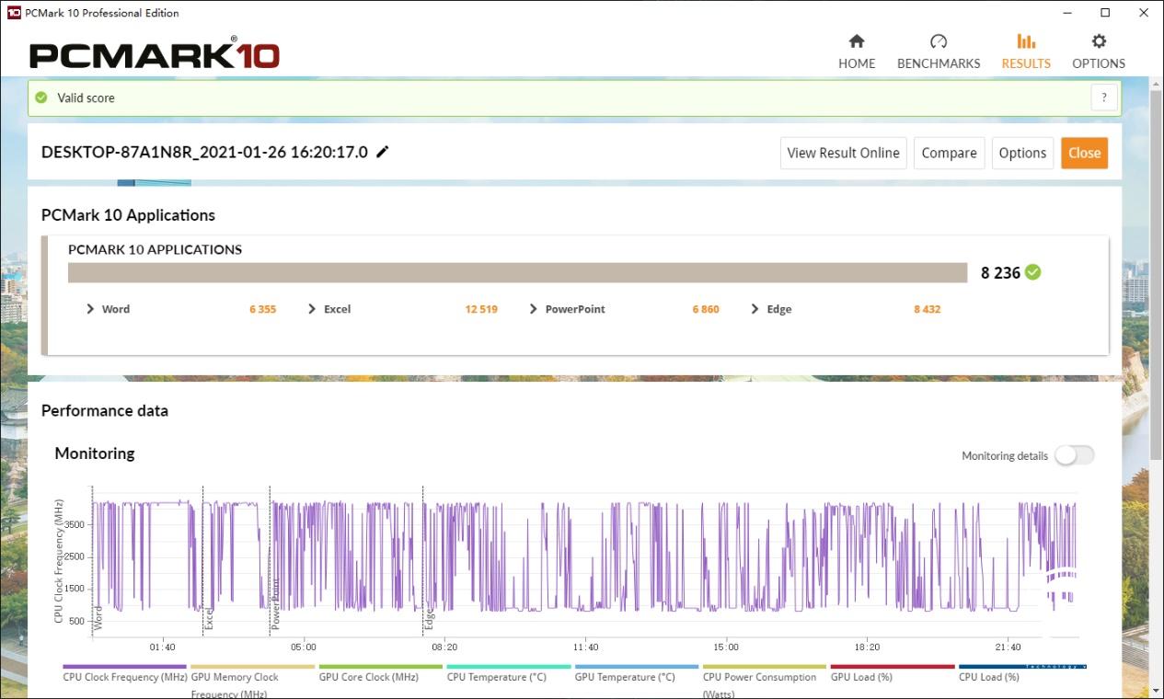
Task: Toggle CPU Temperature legend swatch
Action: coord(508,667)
